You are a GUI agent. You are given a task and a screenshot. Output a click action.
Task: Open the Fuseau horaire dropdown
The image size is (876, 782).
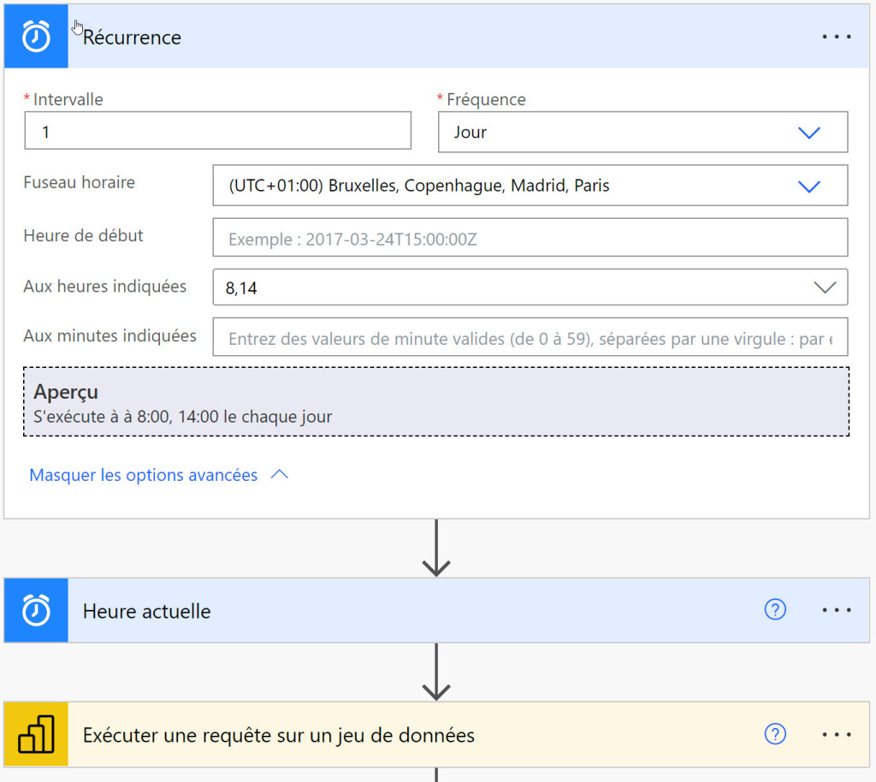(809, 186)
